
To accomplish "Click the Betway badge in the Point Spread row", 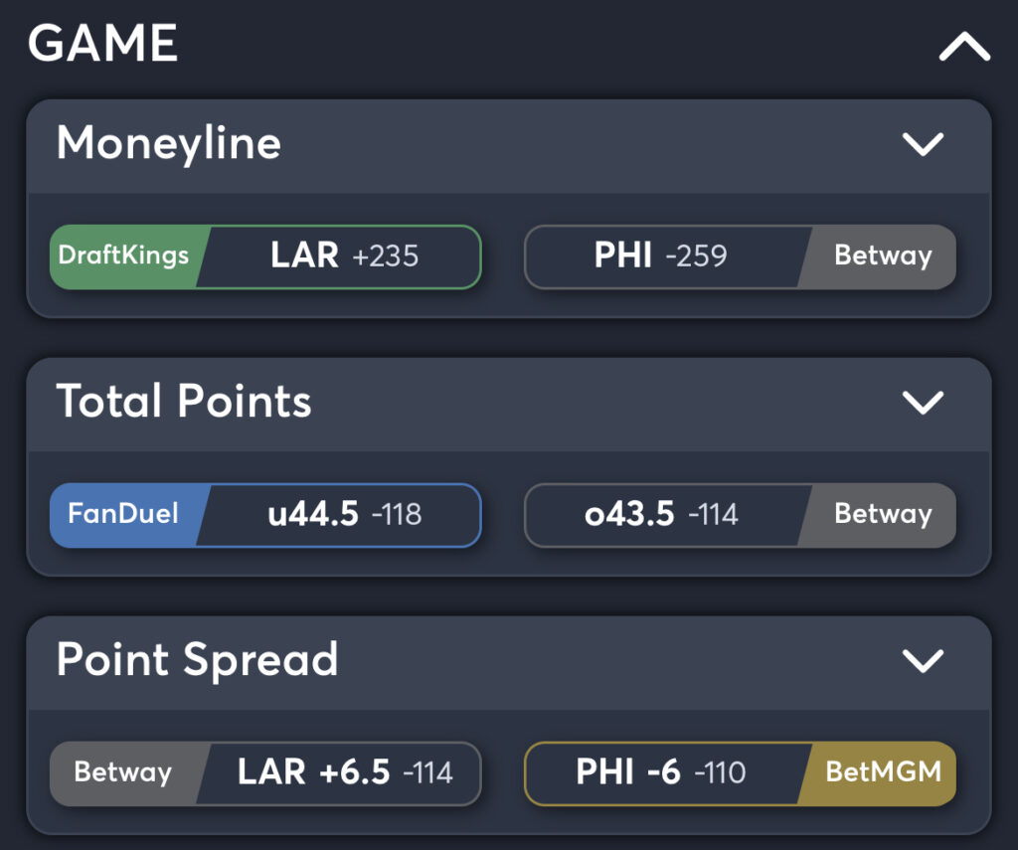I will 124,772.
